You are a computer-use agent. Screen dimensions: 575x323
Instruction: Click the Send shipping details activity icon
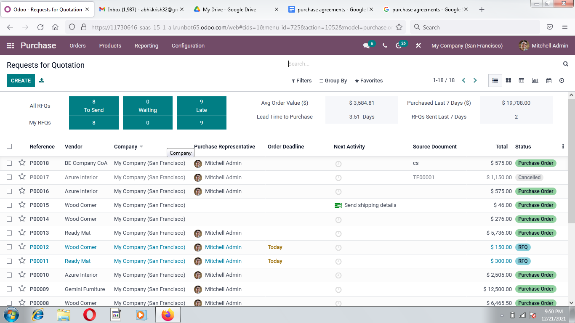point(338,205)
